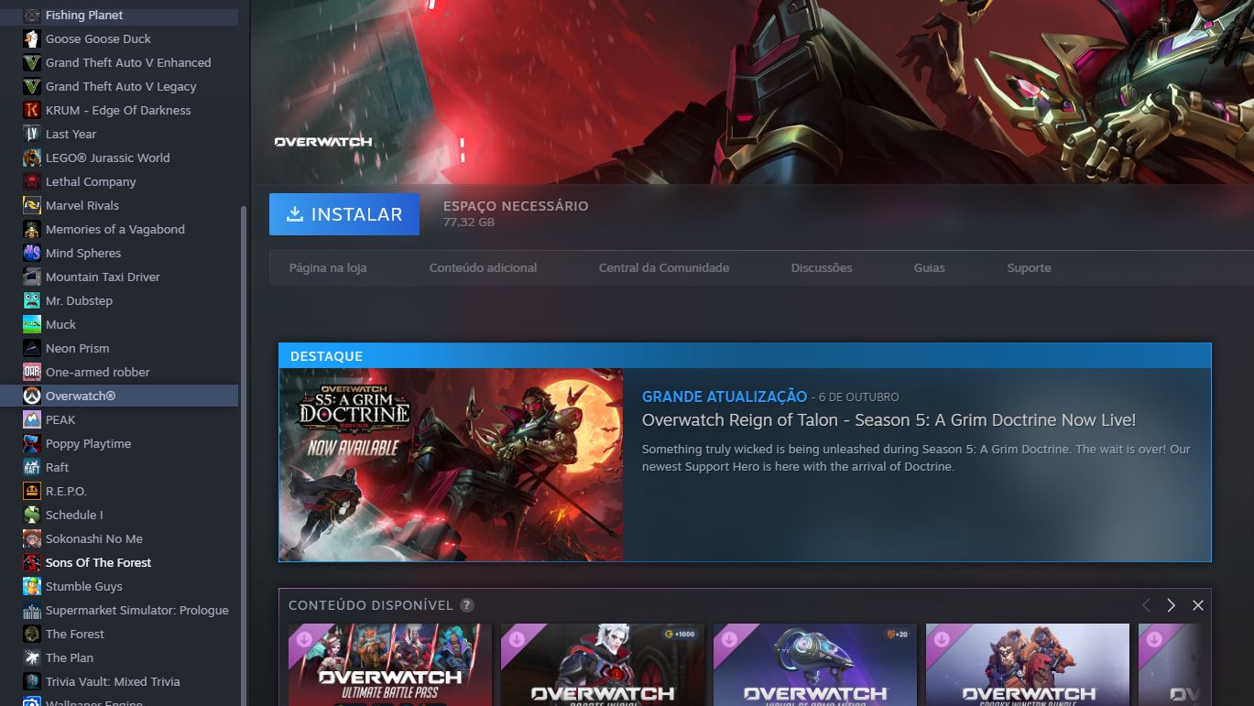
Task: Click the Schedule I game icon
Action: [32, 515]
